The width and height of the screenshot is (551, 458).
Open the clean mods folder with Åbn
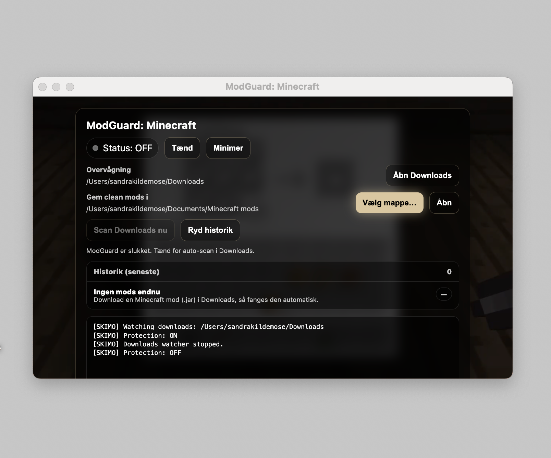coord(444,203)
